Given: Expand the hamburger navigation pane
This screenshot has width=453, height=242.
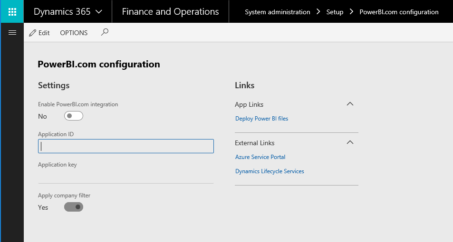Looking at the screenshot, I should [x=12, y=33].
